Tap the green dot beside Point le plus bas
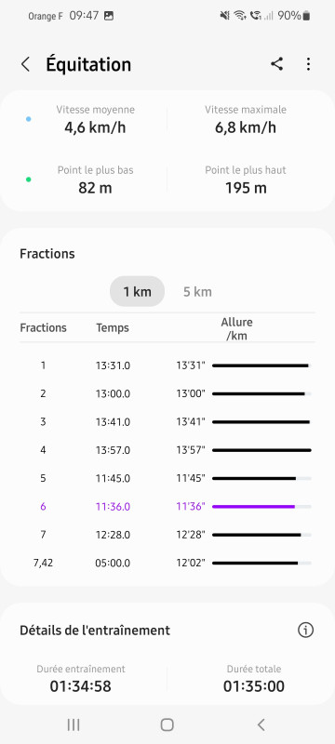Screen dimensions: 335x744 pos(29,179)
